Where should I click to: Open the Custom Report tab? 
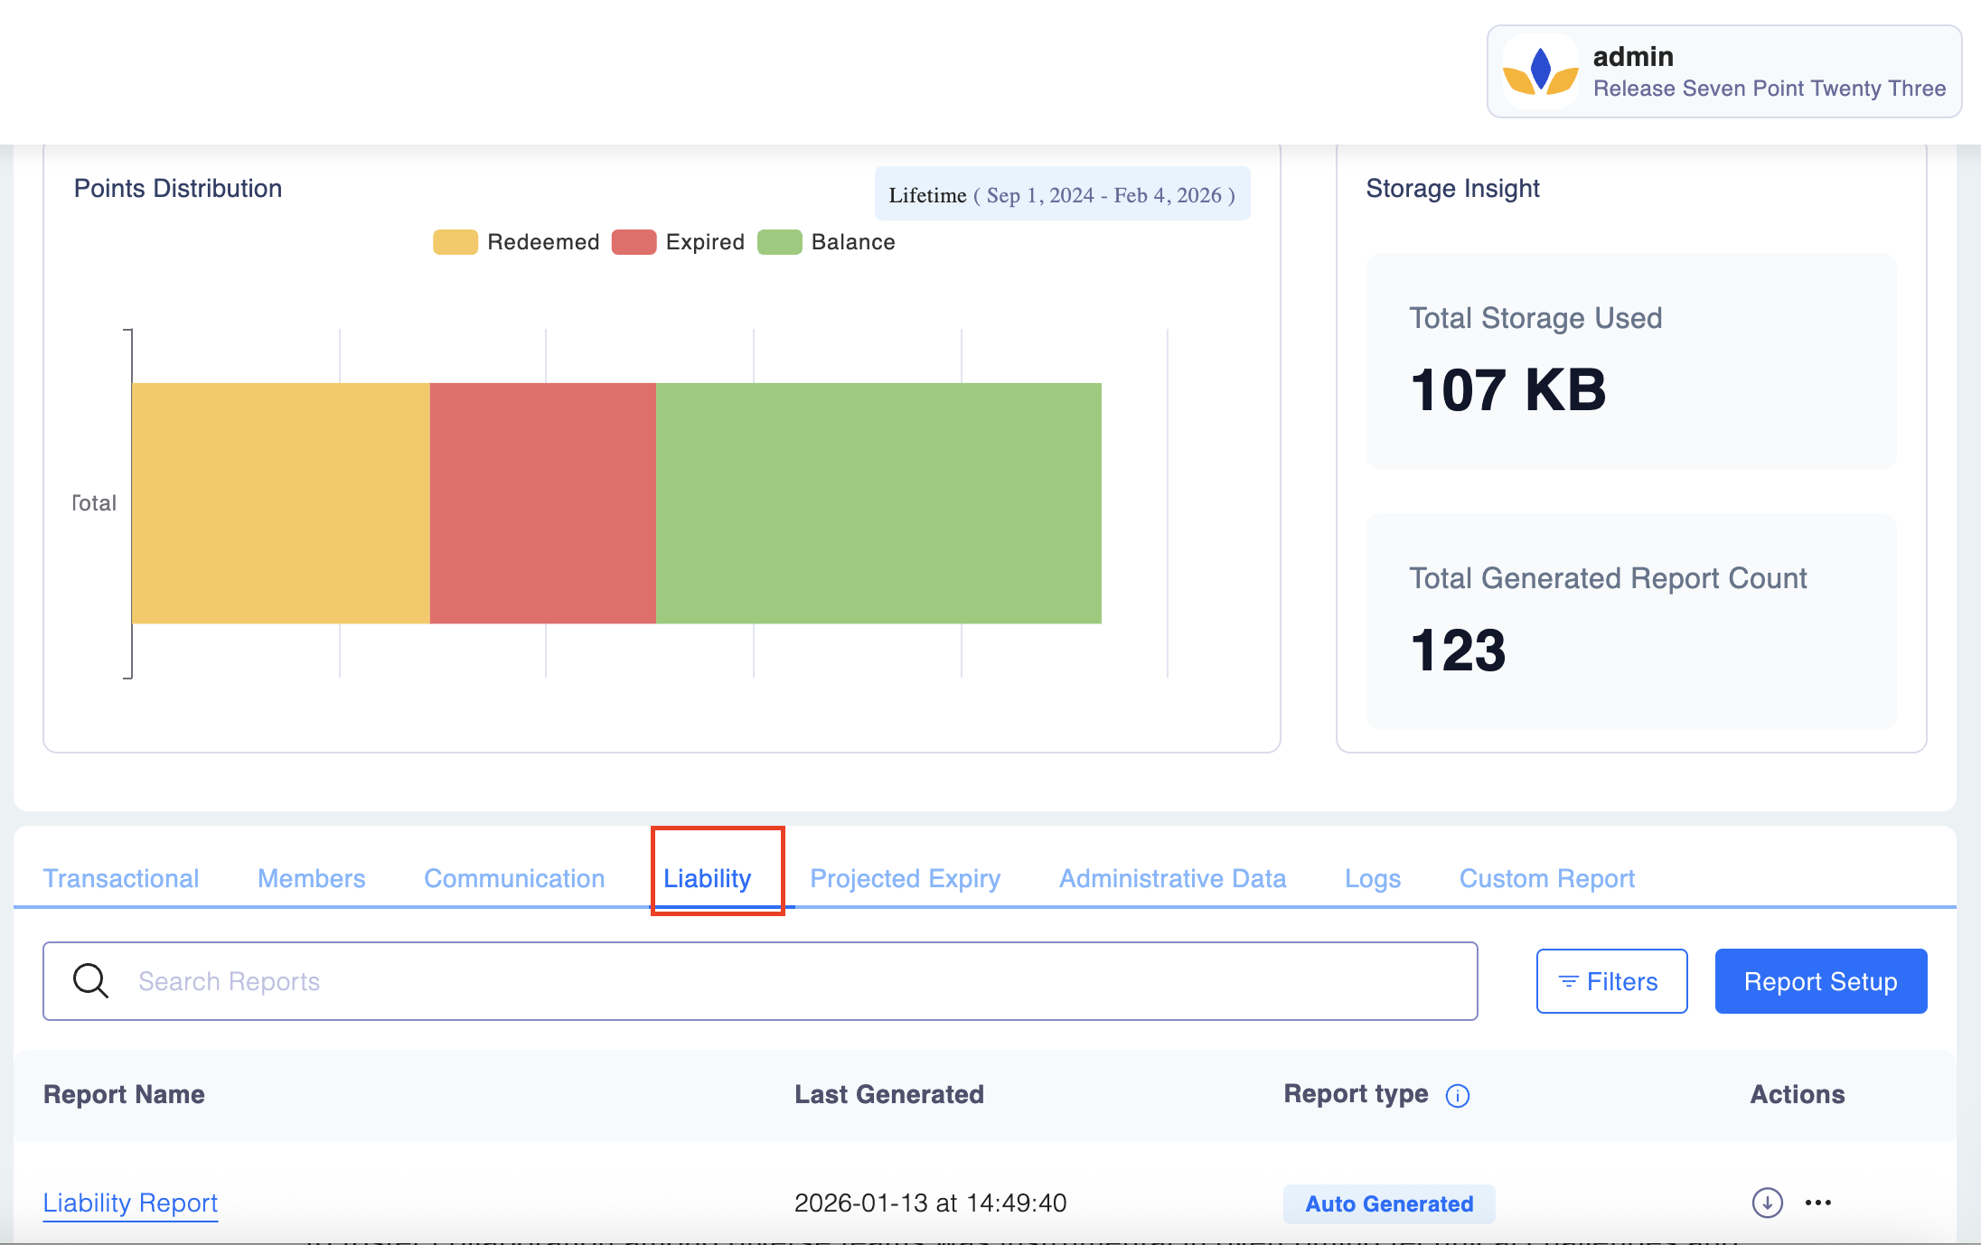click(1546, 878)
